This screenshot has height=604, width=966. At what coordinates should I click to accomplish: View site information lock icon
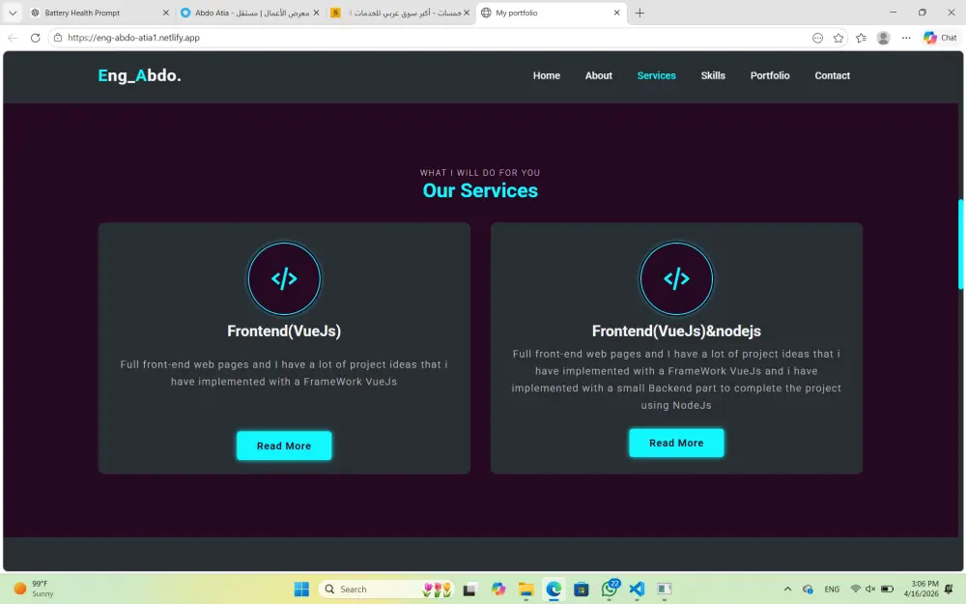pyautogui.click(x=58, y=38)
